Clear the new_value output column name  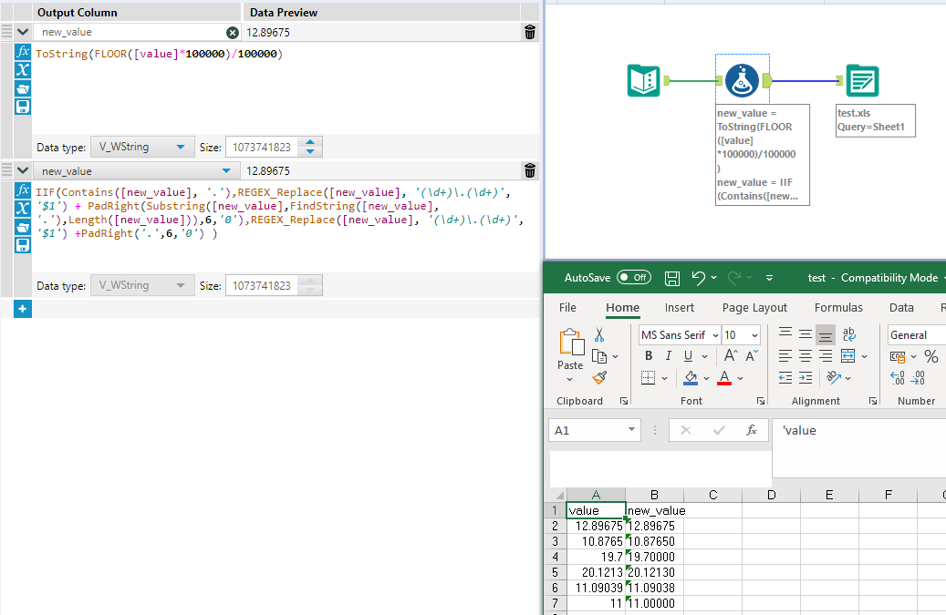(232, 33)
